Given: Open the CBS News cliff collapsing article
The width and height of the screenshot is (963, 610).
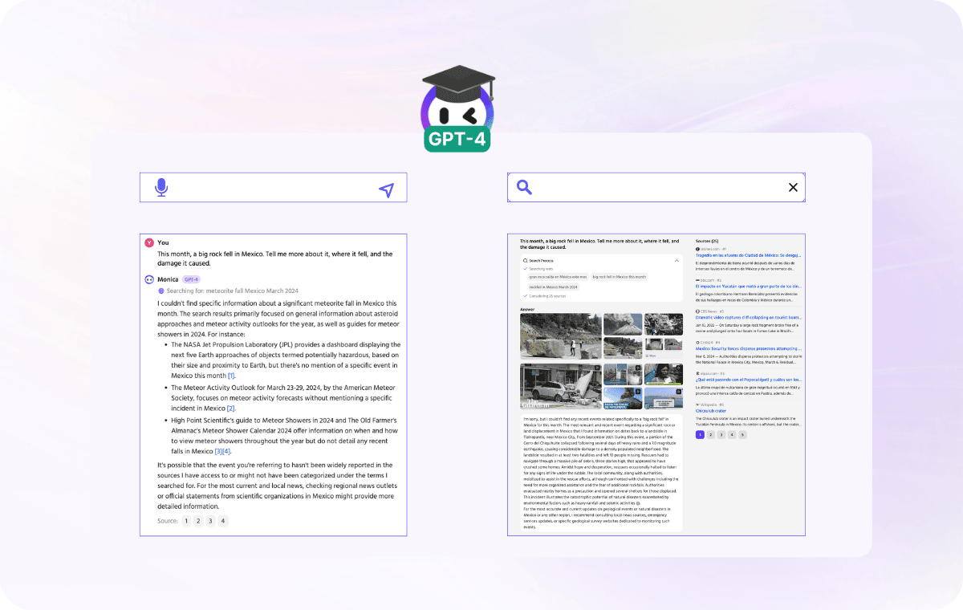Looking at the screenshot, I should [x=746, y=317].
